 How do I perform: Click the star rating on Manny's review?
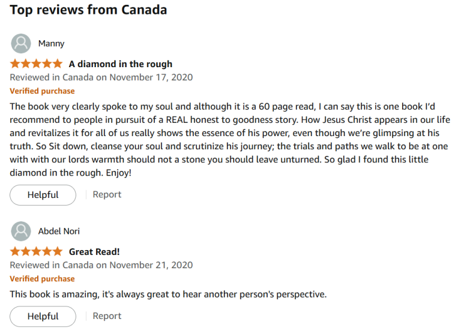(x=36, y=64)
